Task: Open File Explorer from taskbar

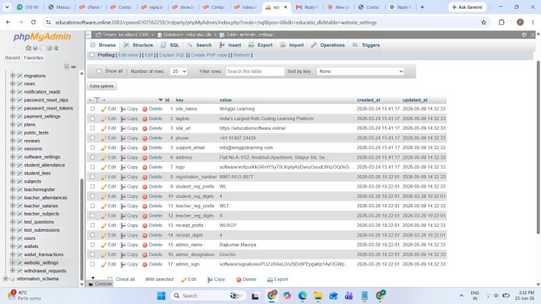Action: click(x=318, y=296)
